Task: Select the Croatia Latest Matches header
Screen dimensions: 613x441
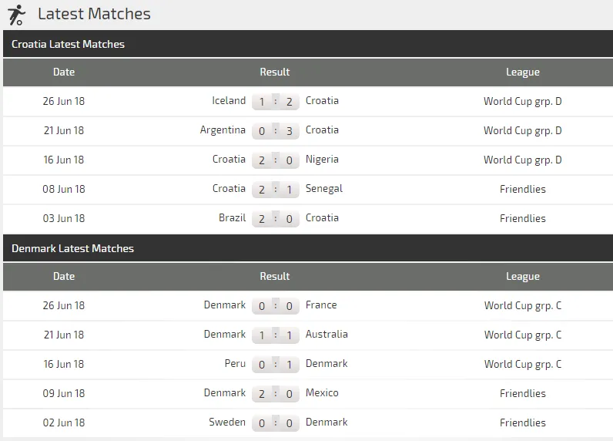Action: tap(69, 45)
